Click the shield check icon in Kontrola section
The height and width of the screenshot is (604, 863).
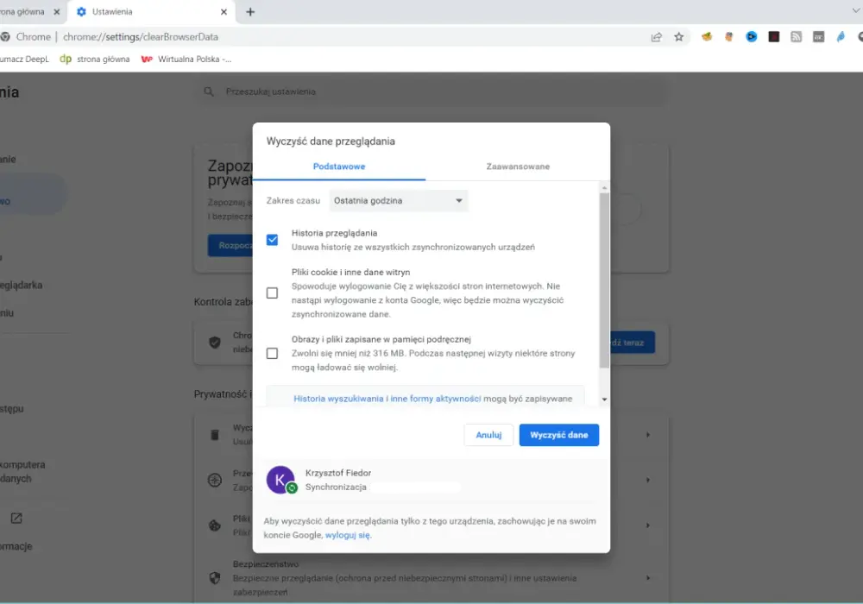click(x=215, y=343)
